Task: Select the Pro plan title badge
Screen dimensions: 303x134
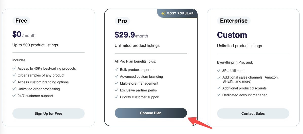Action: pos(122,21)
